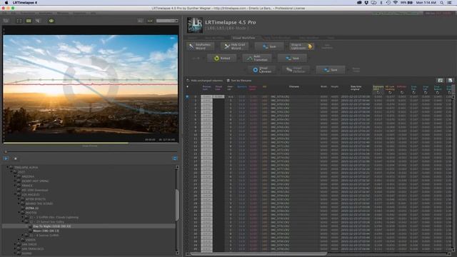
Task: Click the first table export icon
Action: pos(441,81)
